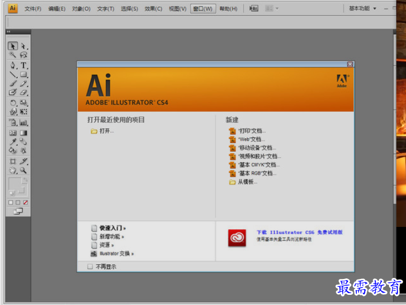The width and height of the screenshot is (406, 305).
Task: Select the Warp tool
Action: click(x=12, y=111)
